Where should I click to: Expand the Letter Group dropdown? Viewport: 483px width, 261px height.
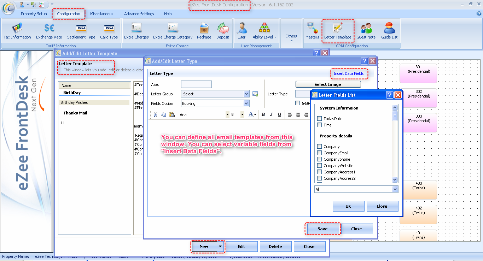[246, 94]
